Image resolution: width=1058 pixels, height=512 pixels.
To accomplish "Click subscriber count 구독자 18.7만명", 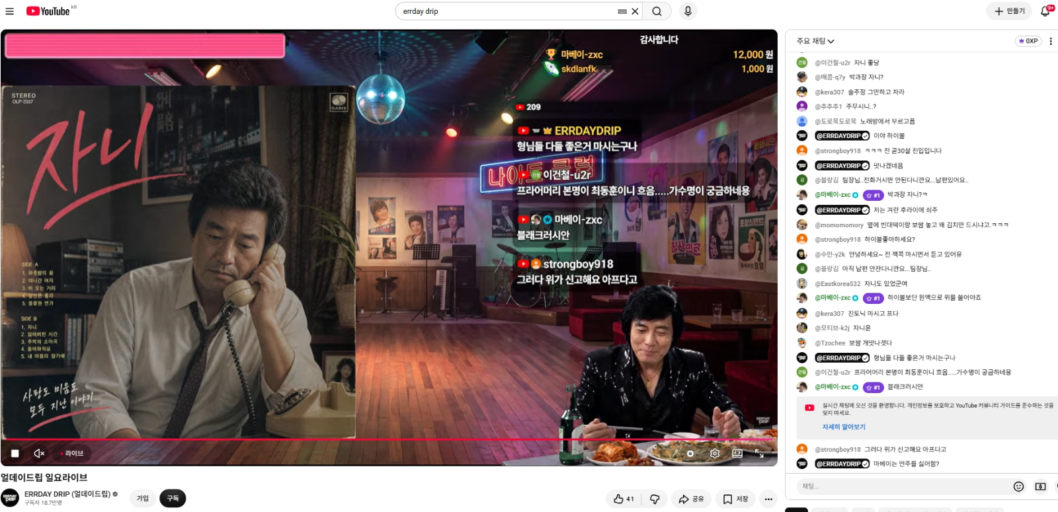I will 43,503.
